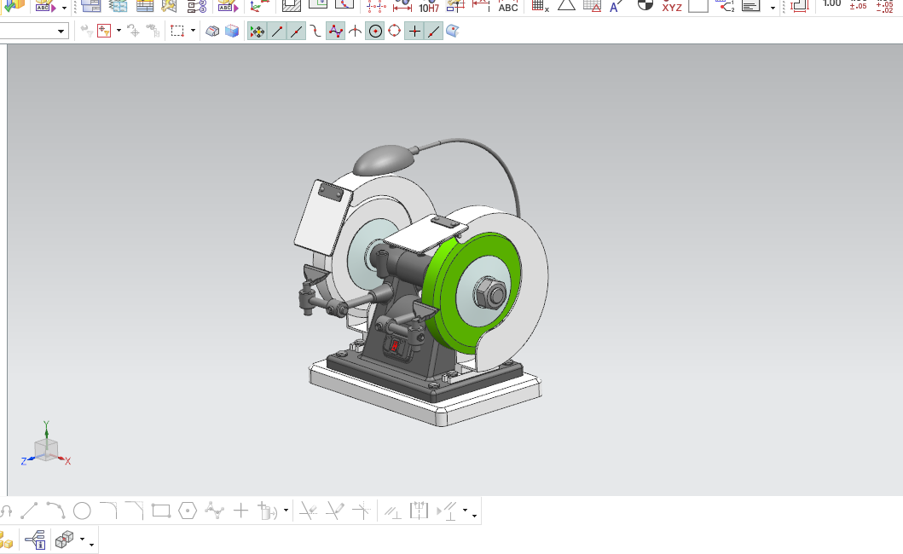Image resolution: width=903 pixels, height=554 pixels.
Task: Select the Chamfer sketch tool
Action: coord(134,511)
